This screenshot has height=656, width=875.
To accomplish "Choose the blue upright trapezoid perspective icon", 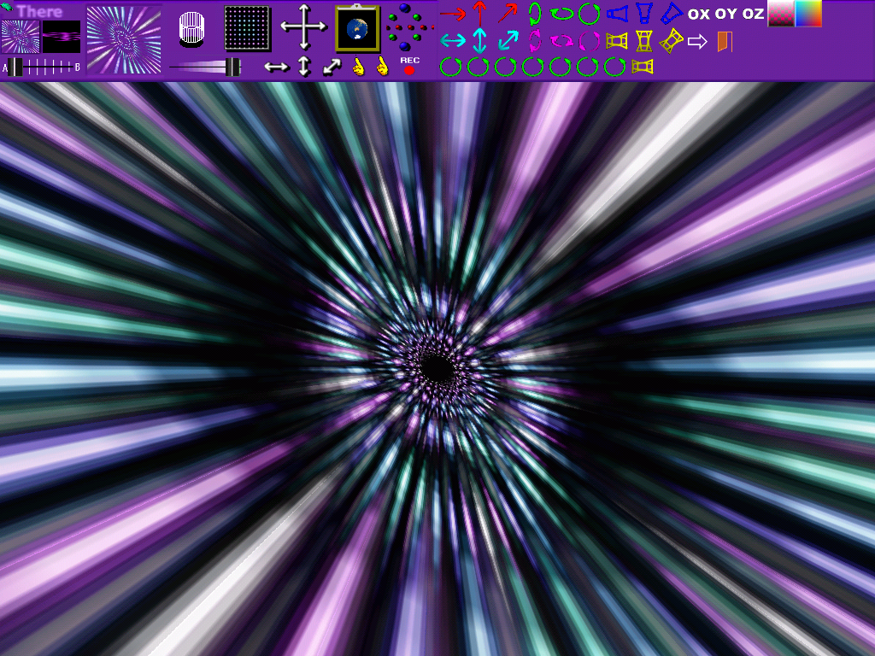I will (644, 14).
